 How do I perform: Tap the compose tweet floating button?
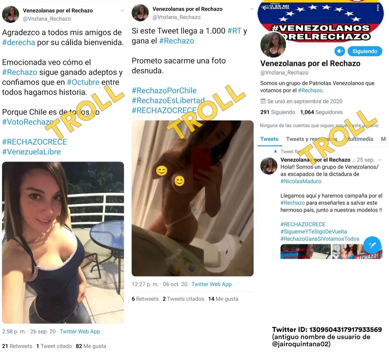[x=372, y=245]
